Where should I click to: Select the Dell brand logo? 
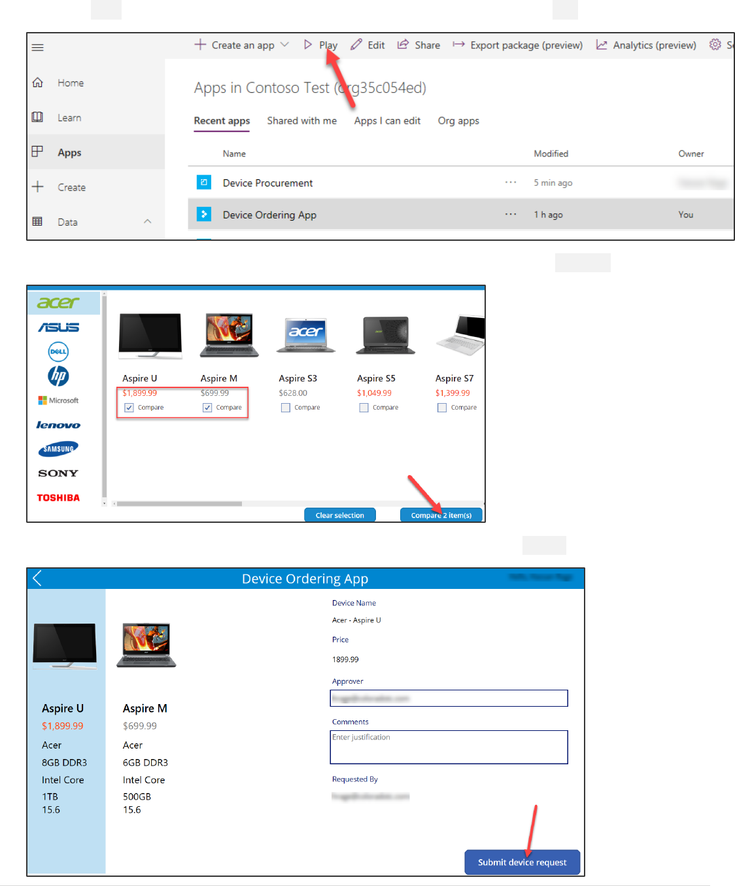click(58, 351)
